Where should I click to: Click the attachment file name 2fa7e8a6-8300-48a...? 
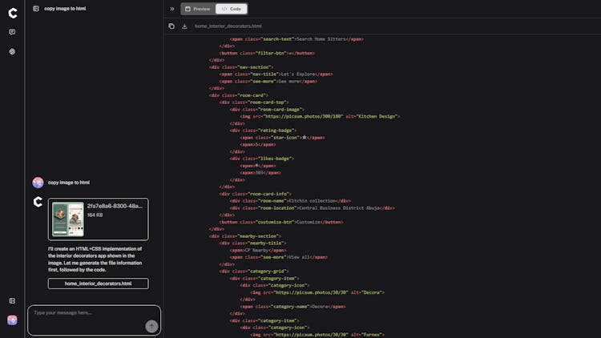pos(115,206)
